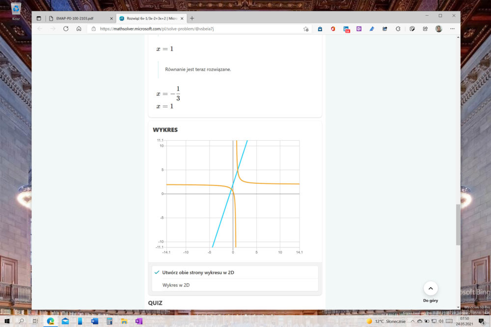Click the scrollbar down arrow
Image resolution: width=491 pixels, height=327 pixels.
point(458,307)
